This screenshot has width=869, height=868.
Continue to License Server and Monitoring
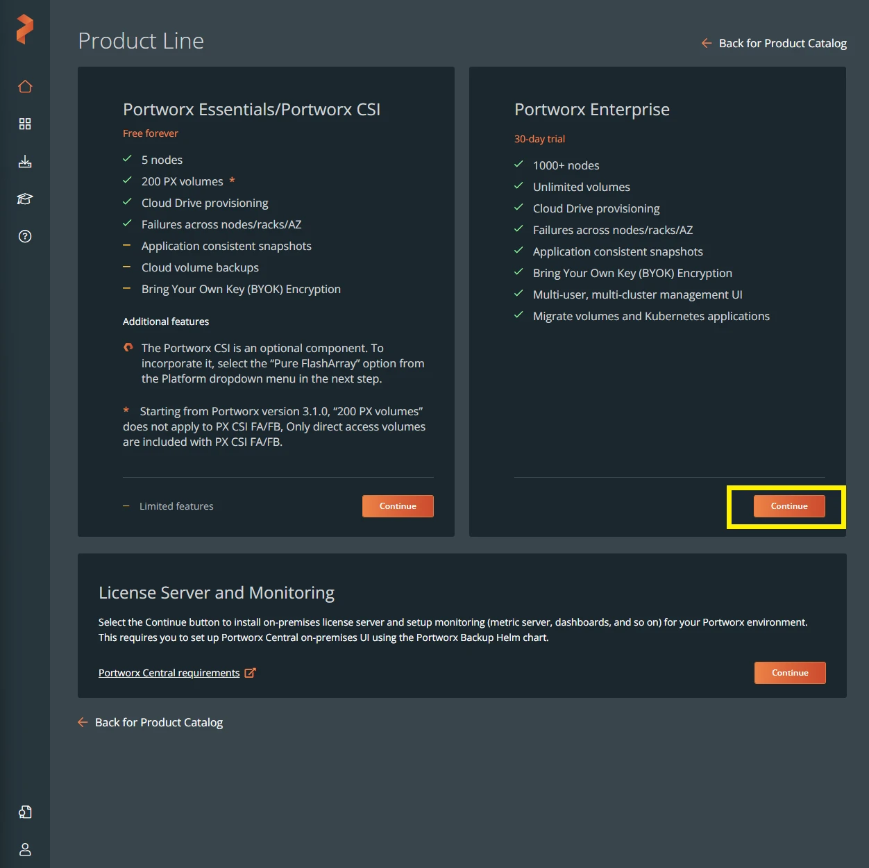tap(790, 673)
